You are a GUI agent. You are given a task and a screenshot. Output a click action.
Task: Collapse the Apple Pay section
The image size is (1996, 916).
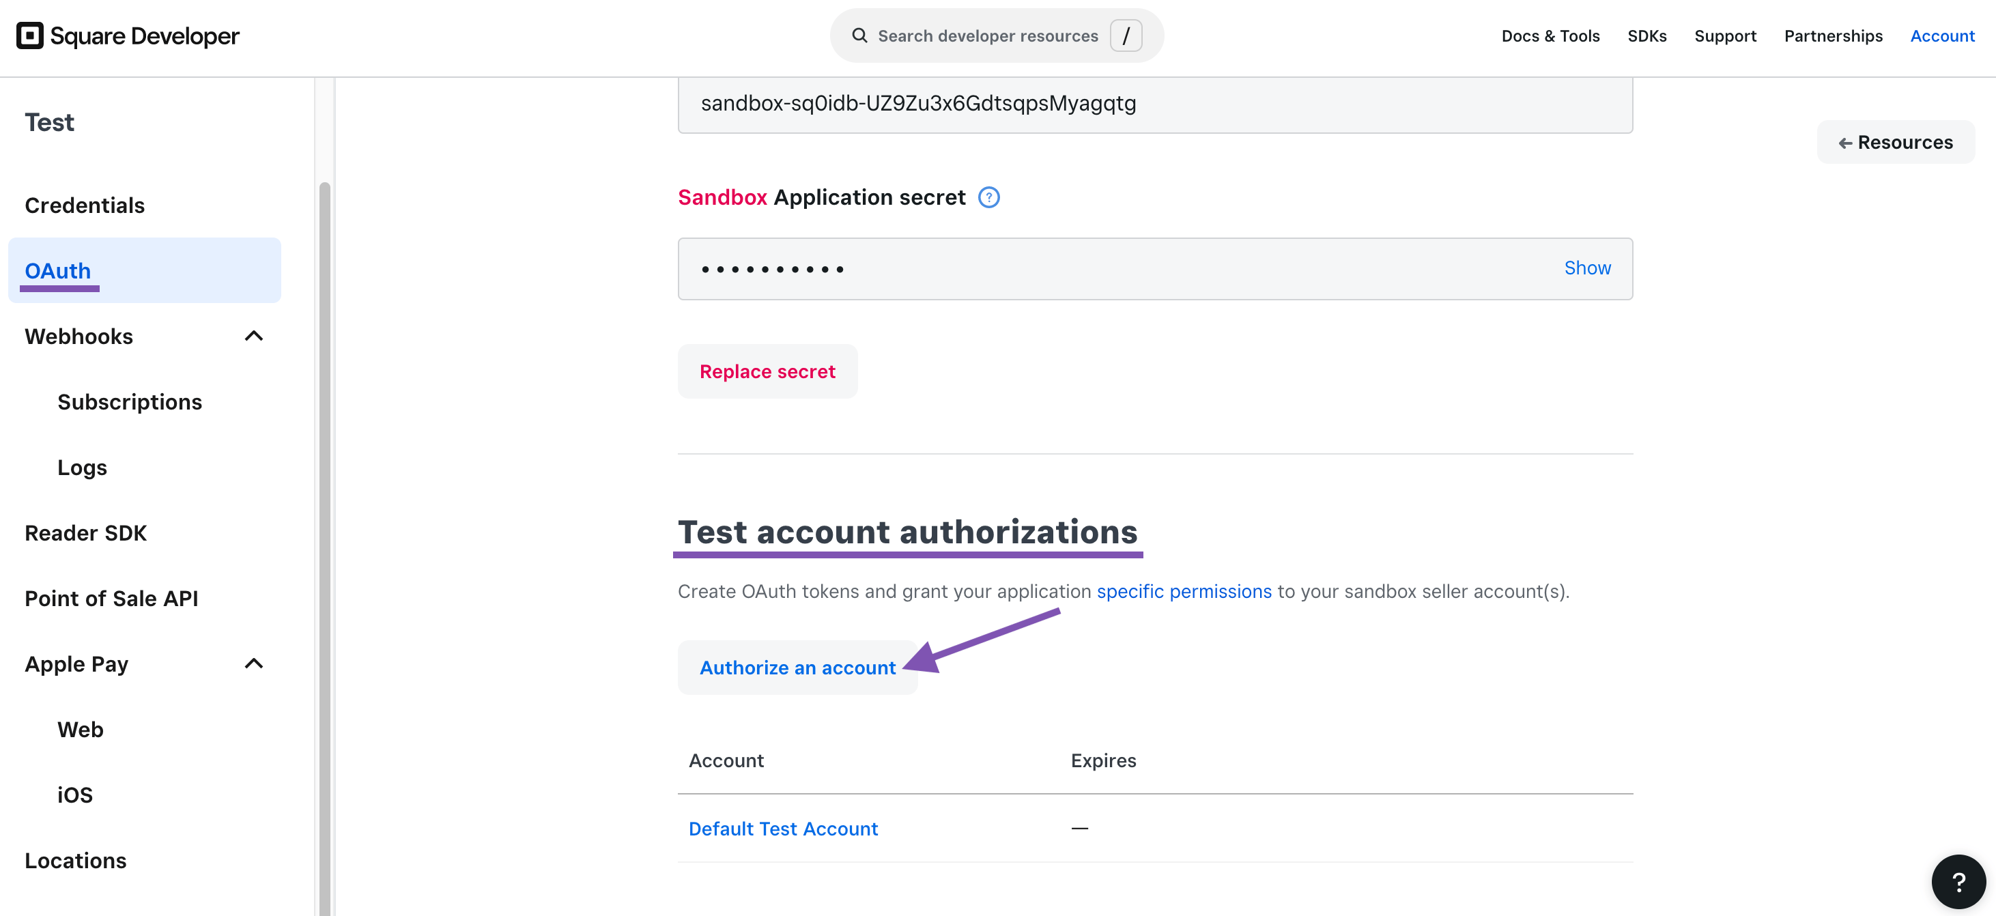[x=253, y=663]
